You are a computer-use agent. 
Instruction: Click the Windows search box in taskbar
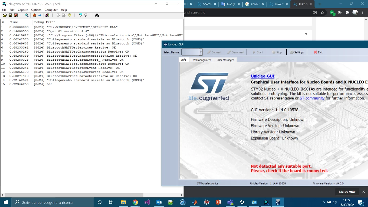click(53, 202)
